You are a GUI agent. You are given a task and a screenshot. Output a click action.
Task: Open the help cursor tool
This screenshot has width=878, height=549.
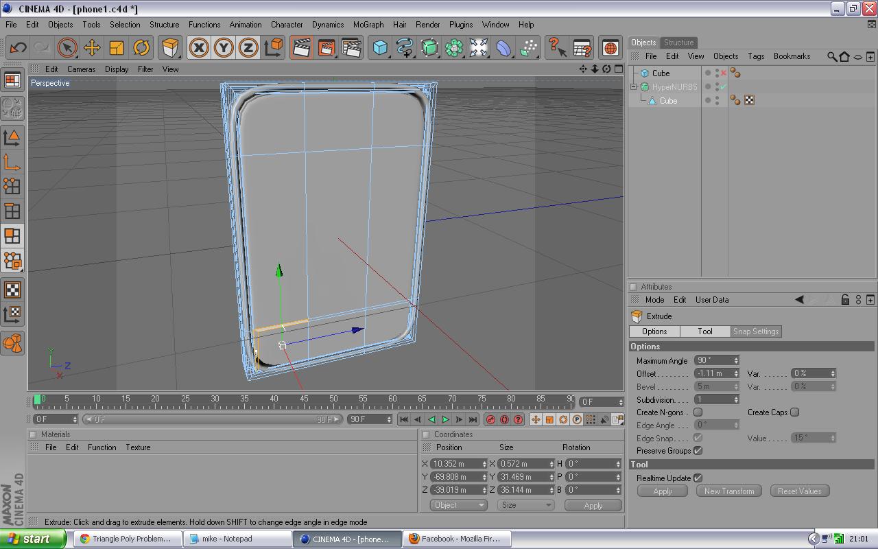tap(557, 47)
